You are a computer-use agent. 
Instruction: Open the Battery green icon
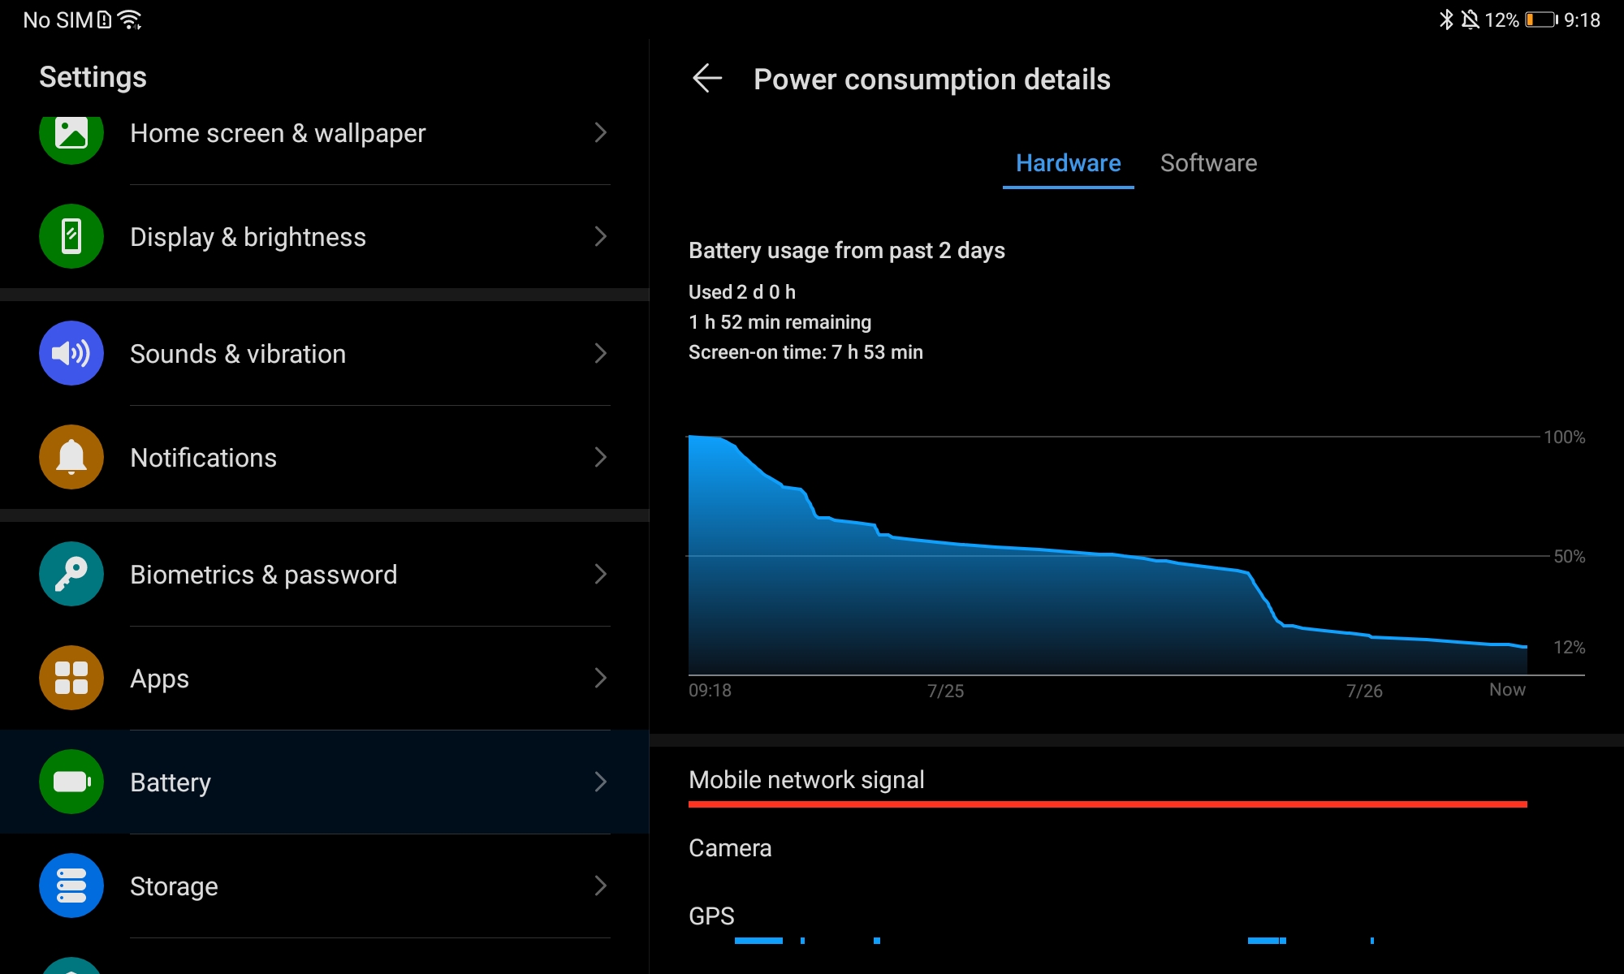point(71,782)
